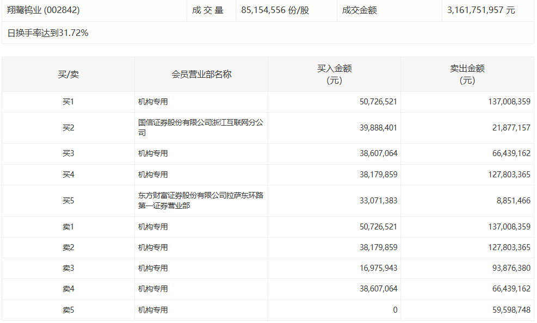Click 国信证券股份有限公司浙江互联网分公司 branch name

point(200,127)
